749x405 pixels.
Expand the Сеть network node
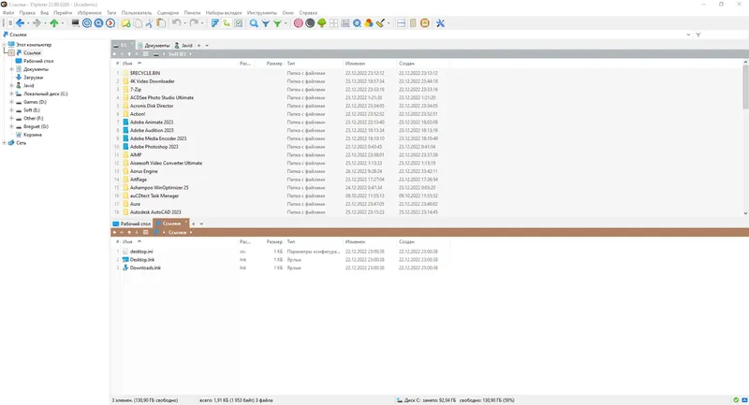[5, 142]
